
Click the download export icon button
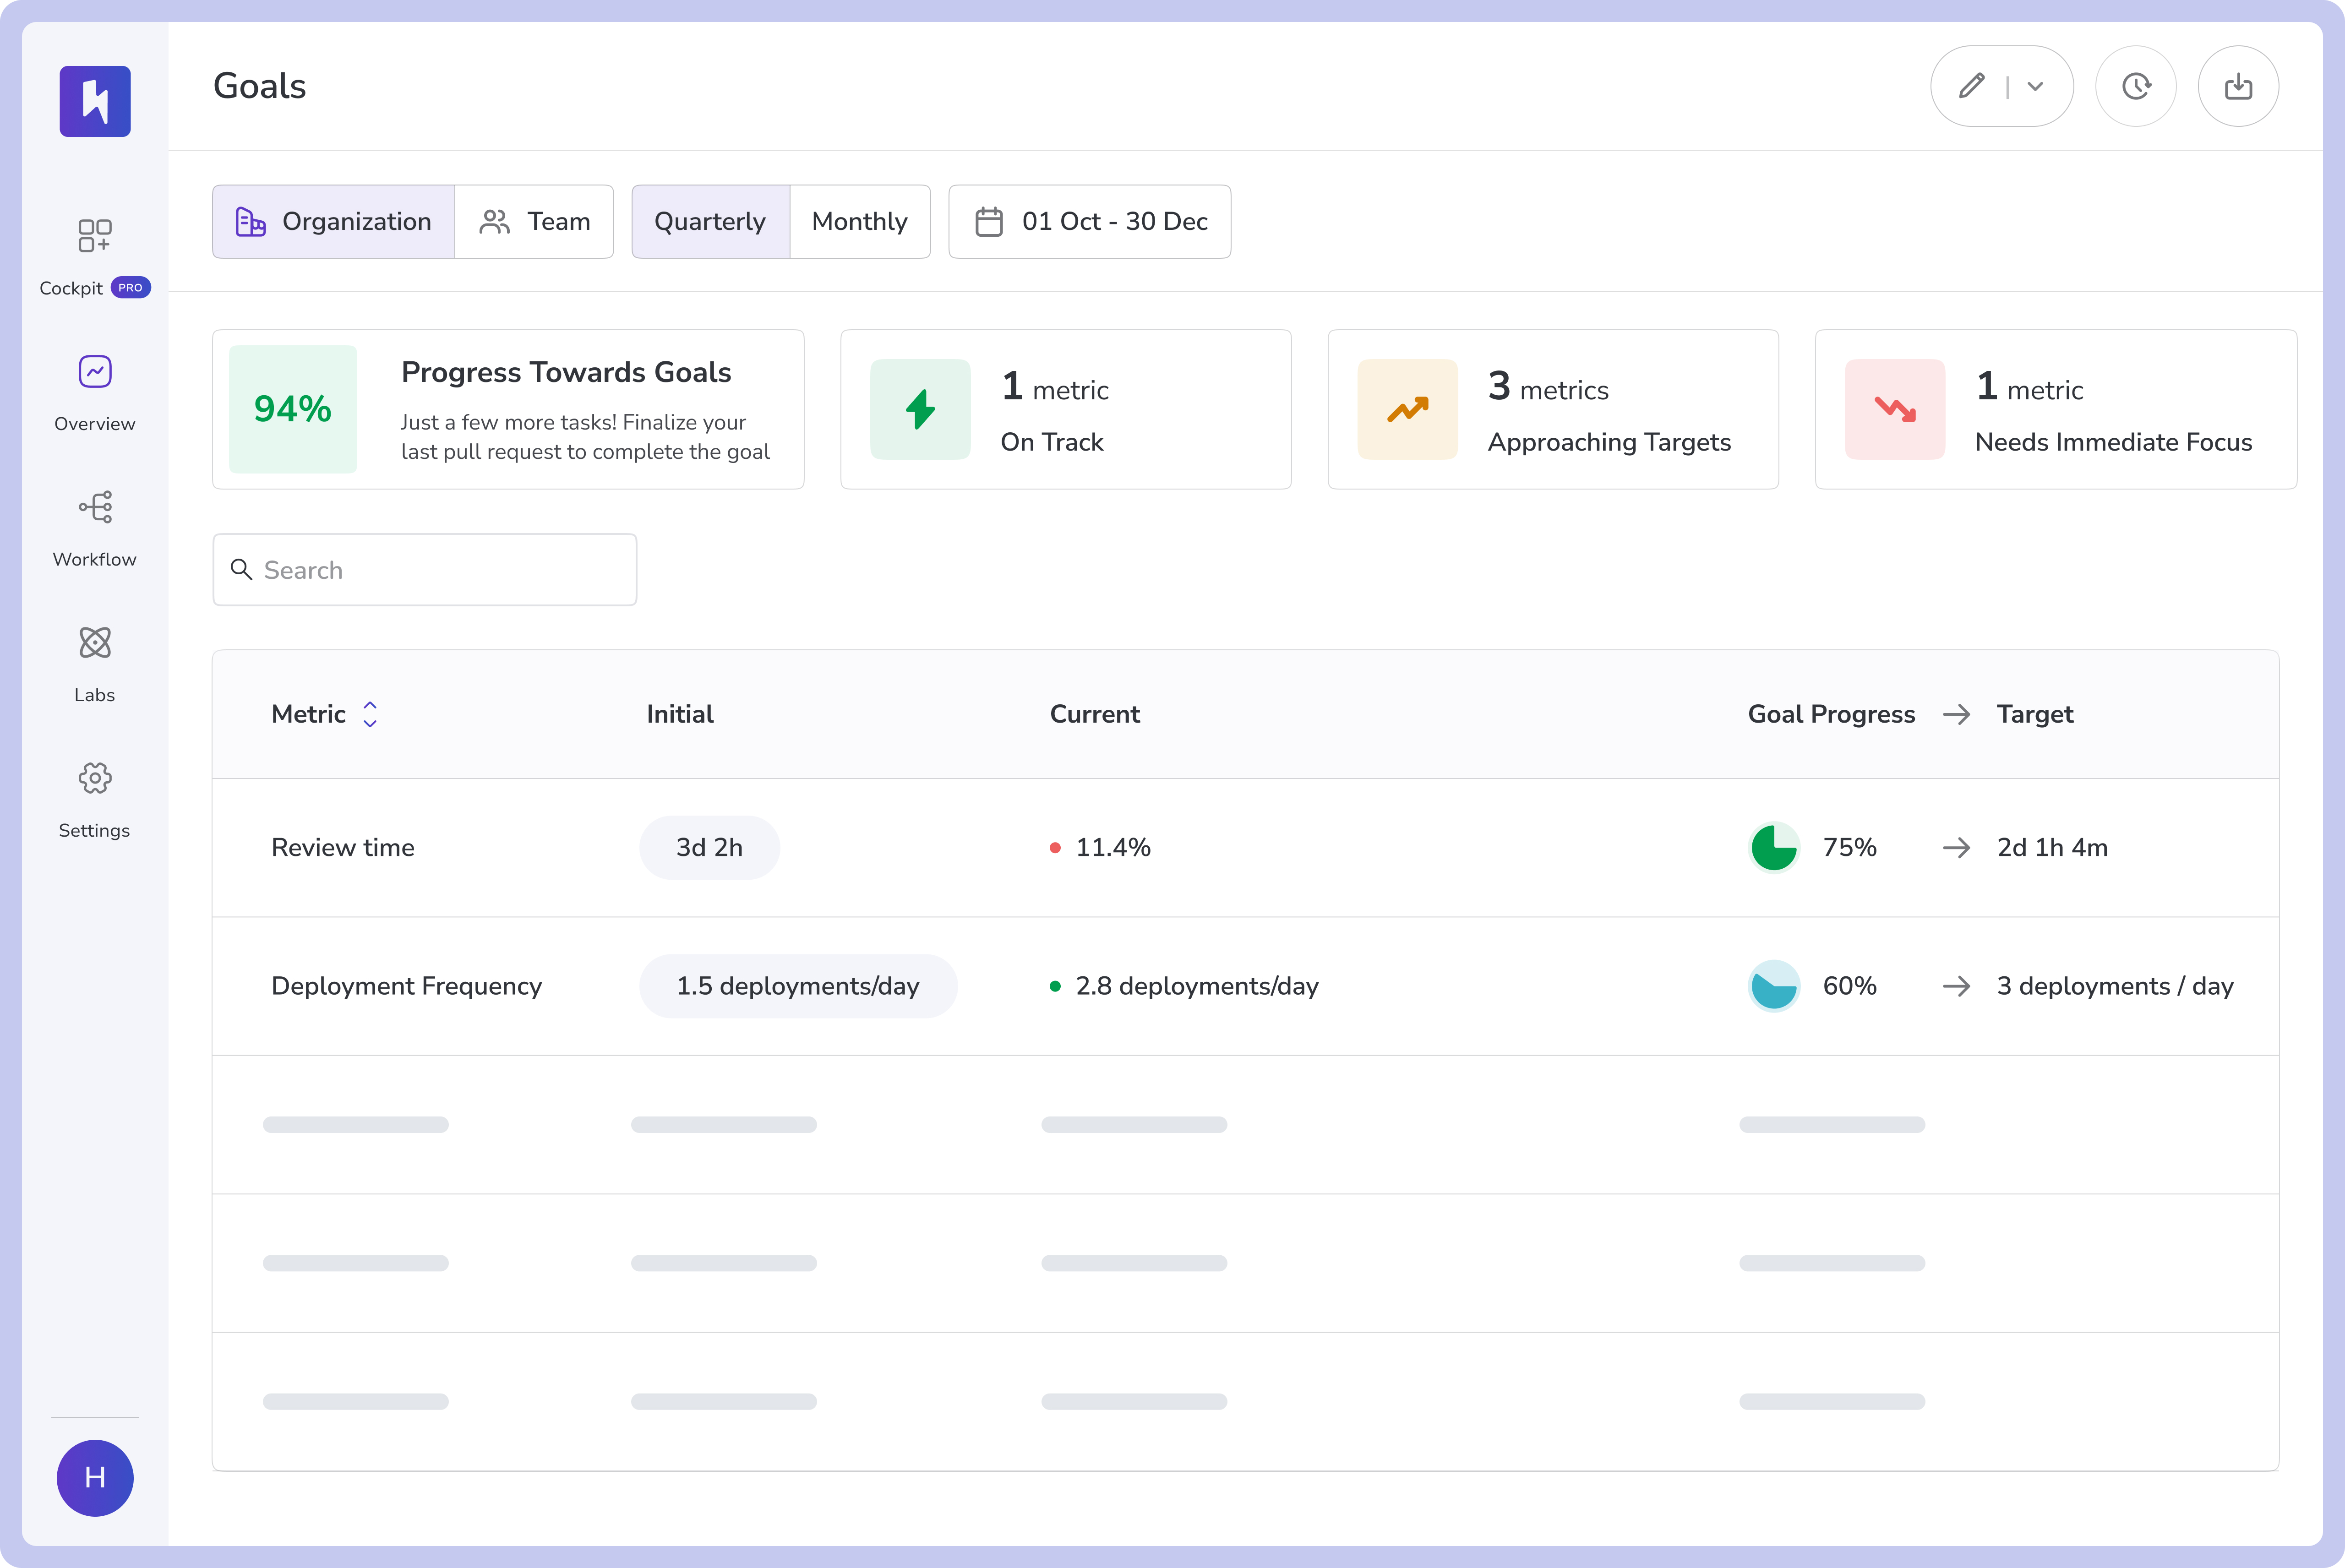click(2237, 86)
